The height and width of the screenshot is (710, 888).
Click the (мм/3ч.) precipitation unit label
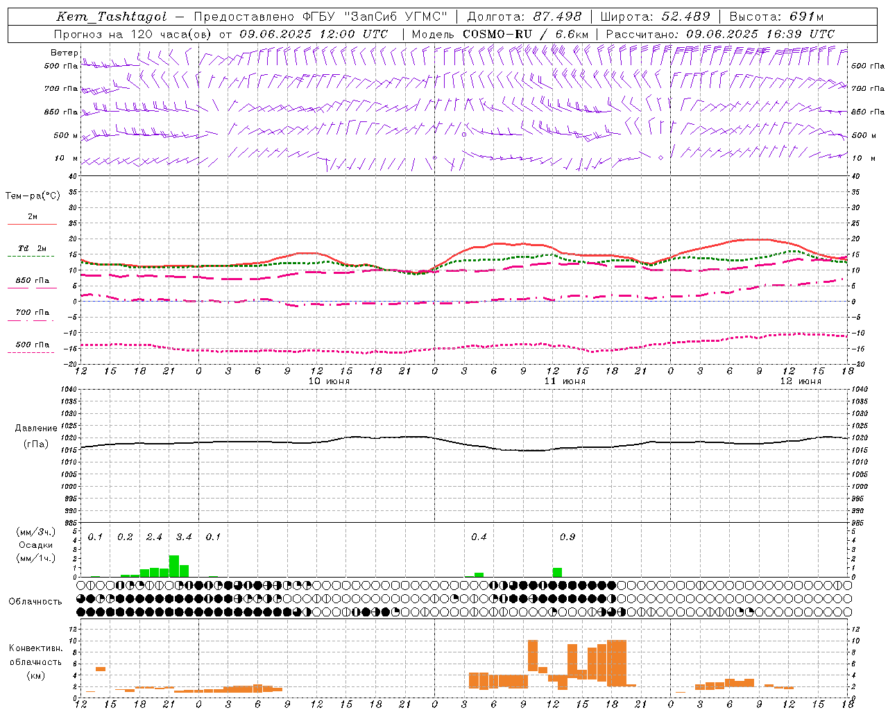(35, 532)
